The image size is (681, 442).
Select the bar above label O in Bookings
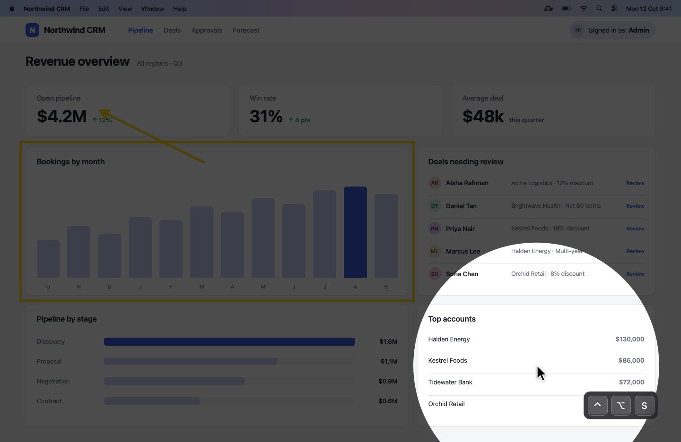tap(48, 259)
